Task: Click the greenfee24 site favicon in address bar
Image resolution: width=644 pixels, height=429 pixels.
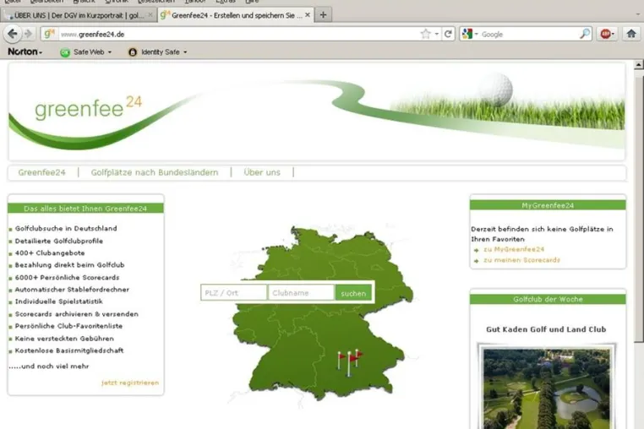Action: click(49, 34)
